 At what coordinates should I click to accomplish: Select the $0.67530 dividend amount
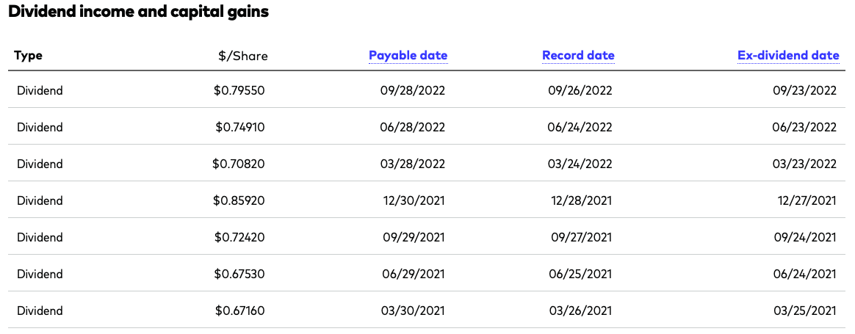coord(239,274)
